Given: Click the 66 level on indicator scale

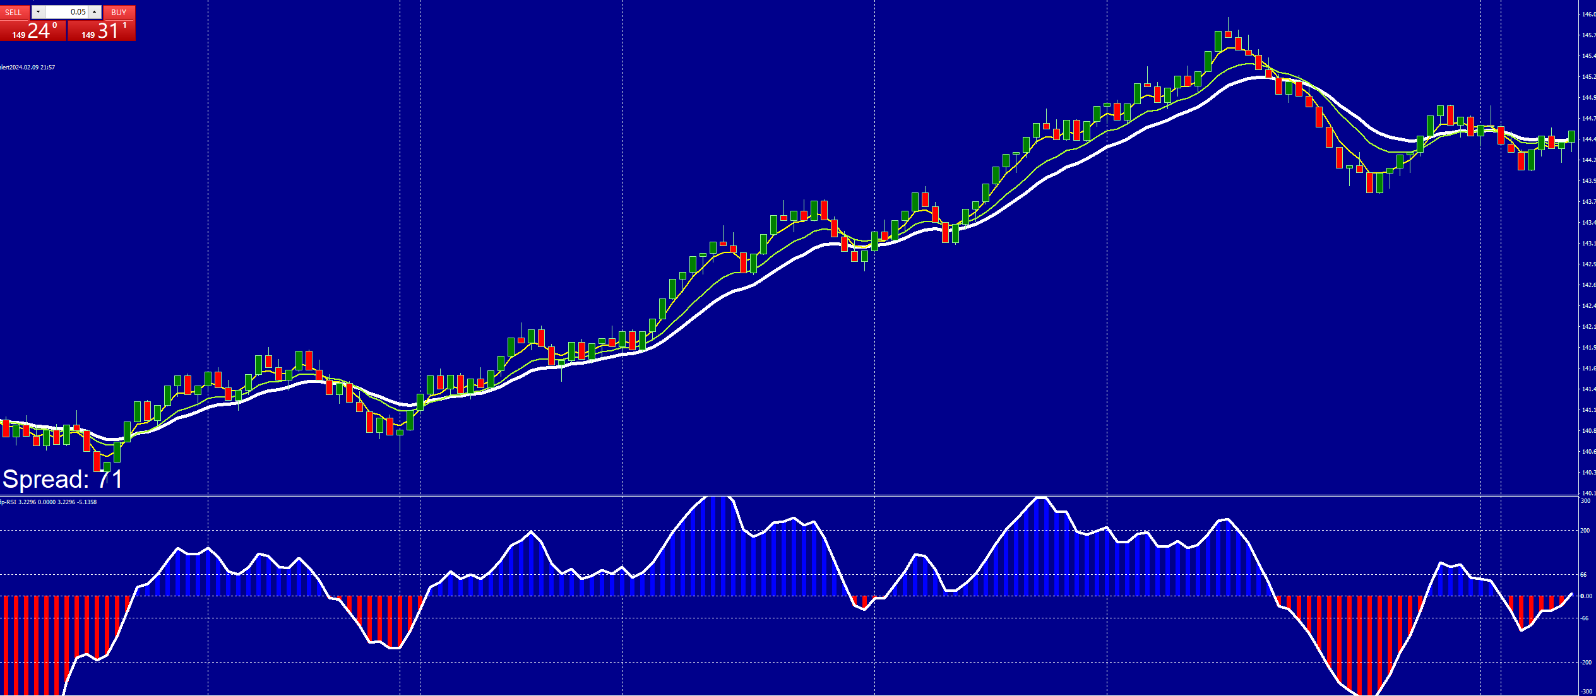Looking at the screenshot, I should tap(1583, 575).
